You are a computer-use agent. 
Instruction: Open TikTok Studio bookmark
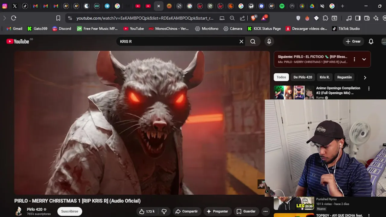click(346, 29)
